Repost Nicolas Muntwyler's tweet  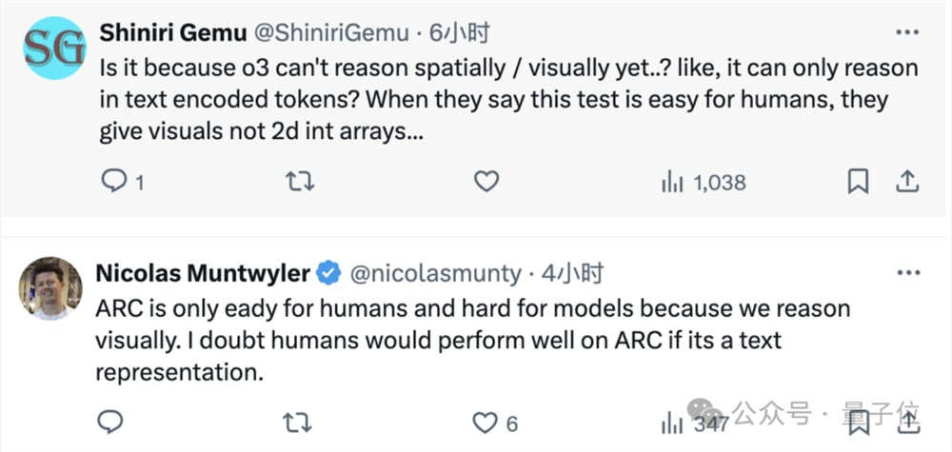300,422
